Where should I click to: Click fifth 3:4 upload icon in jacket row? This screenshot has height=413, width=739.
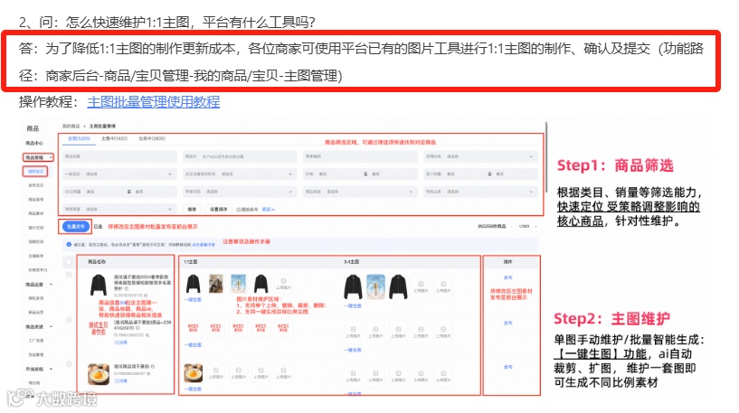pos(443,286)
